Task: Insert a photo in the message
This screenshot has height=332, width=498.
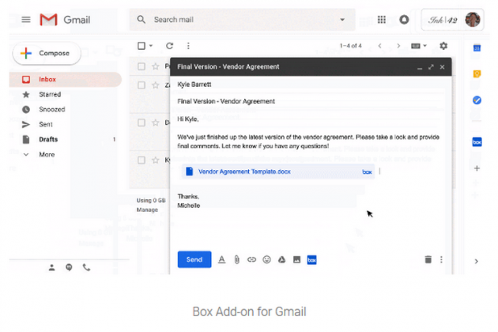Action: coord(296,259)
